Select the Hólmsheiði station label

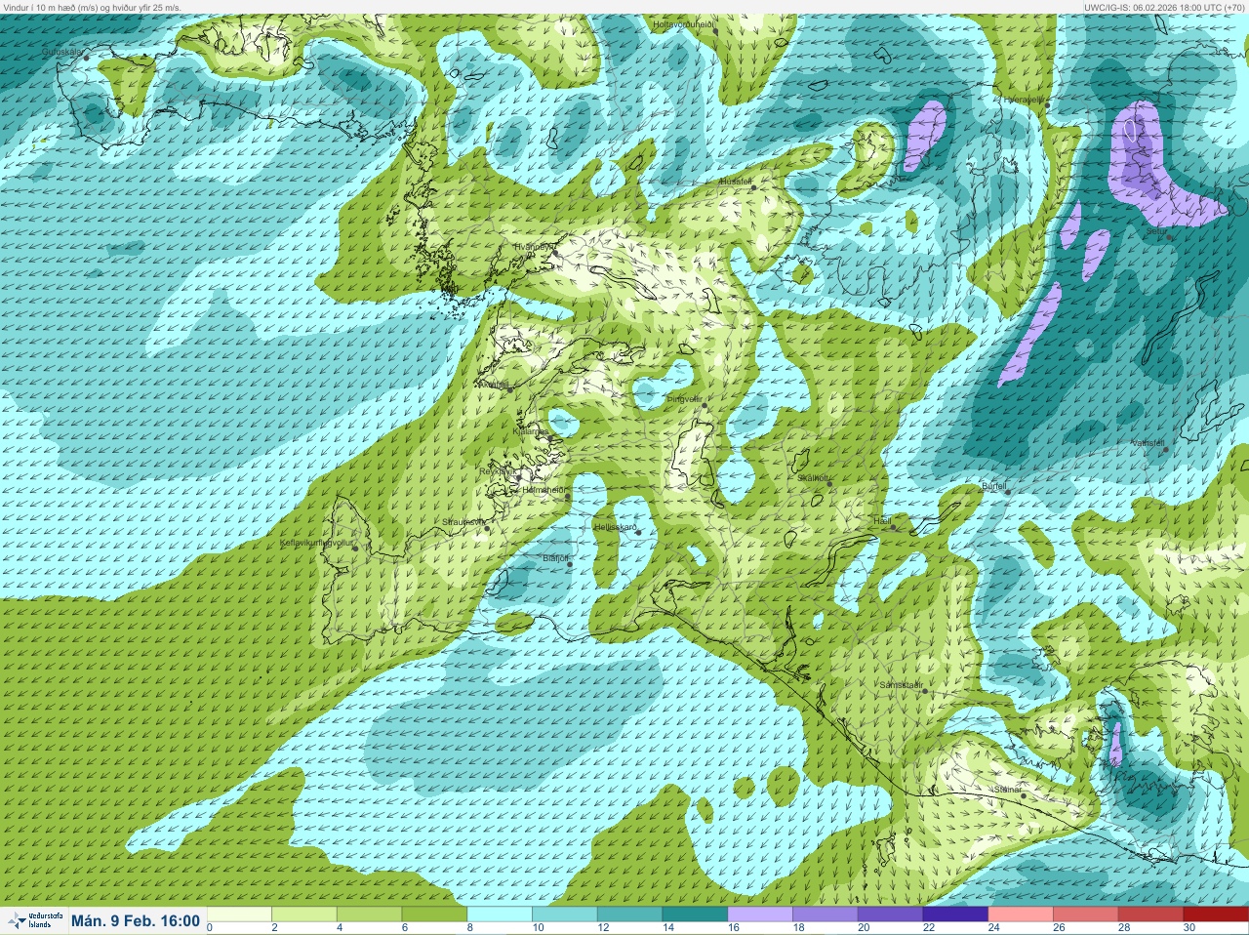544,490
